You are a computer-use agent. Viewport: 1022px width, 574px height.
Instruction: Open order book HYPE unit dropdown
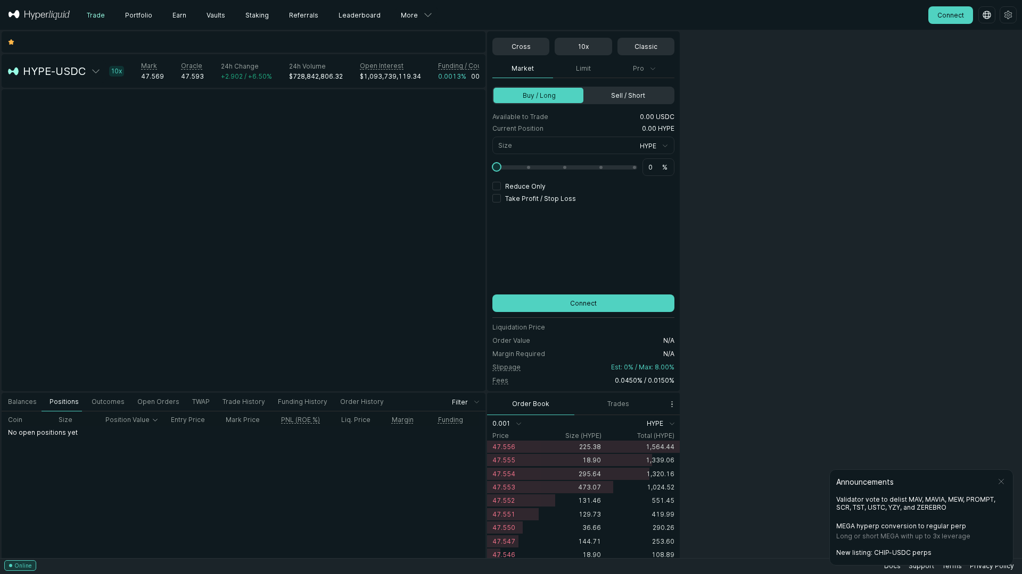point(661,424)
